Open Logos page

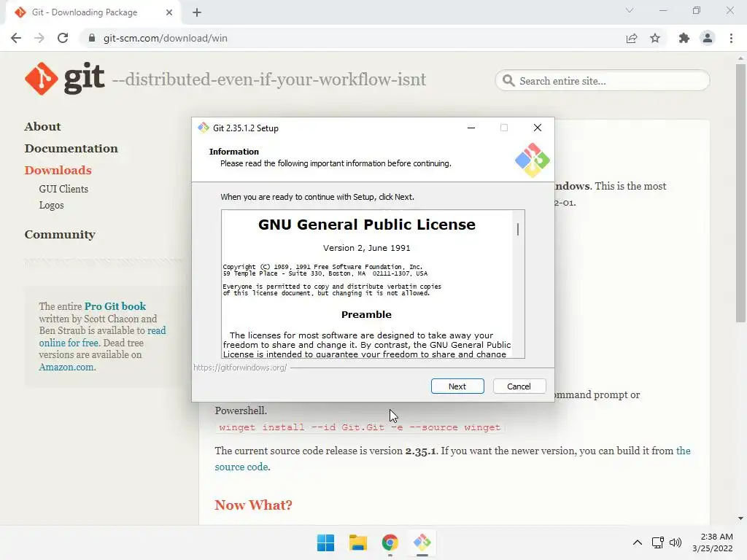click(52, 205)
